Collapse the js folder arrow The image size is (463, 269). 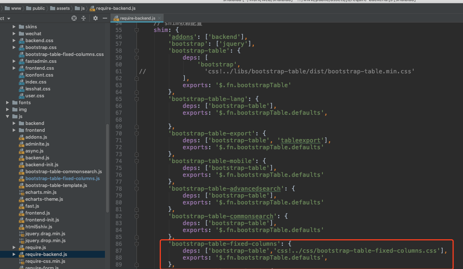pos(8,117)
